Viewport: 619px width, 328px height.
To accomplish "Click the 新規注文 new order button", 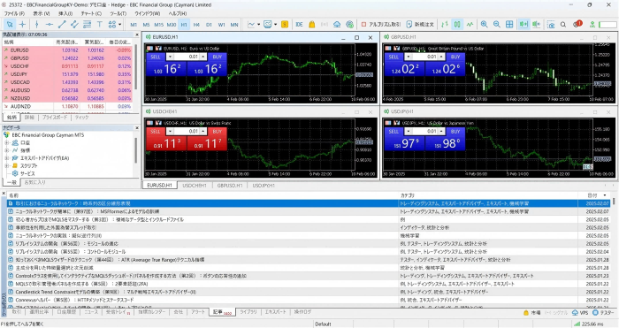I will [x=420, y=25].
